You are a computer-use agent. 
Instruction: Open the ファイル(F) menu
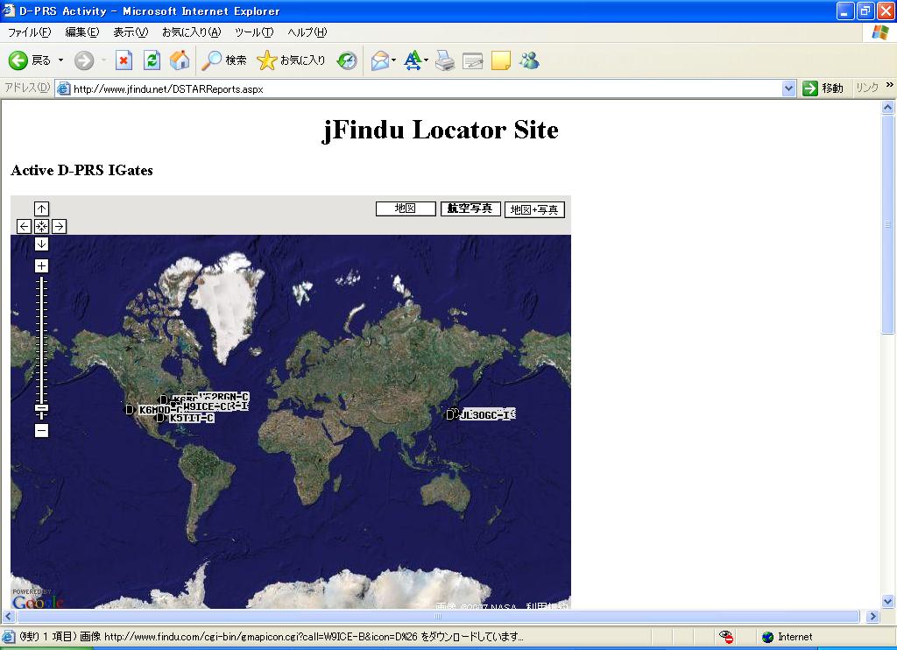pyautogui.click(x=29, y=32)
